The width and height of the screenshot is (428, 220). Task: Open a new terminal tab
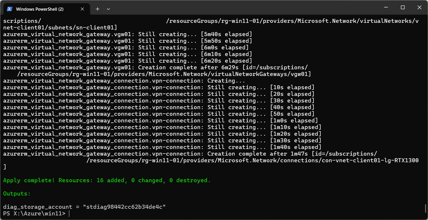tap(98, 9)
